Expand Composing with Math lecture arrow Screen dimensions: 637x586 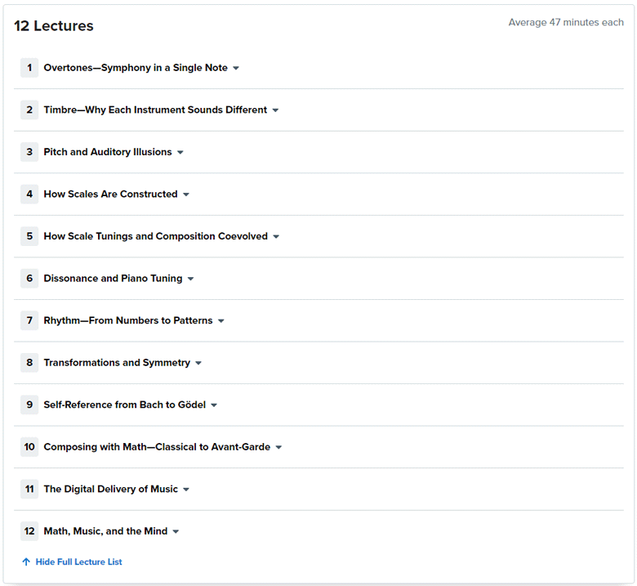[x=278, y=447]
